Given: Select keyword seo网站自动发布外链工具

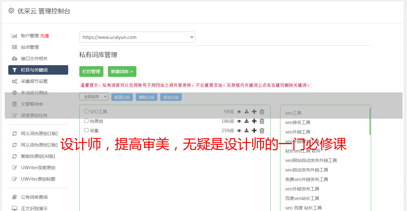Looking at the screenshot, I should (x=311, y=160).
